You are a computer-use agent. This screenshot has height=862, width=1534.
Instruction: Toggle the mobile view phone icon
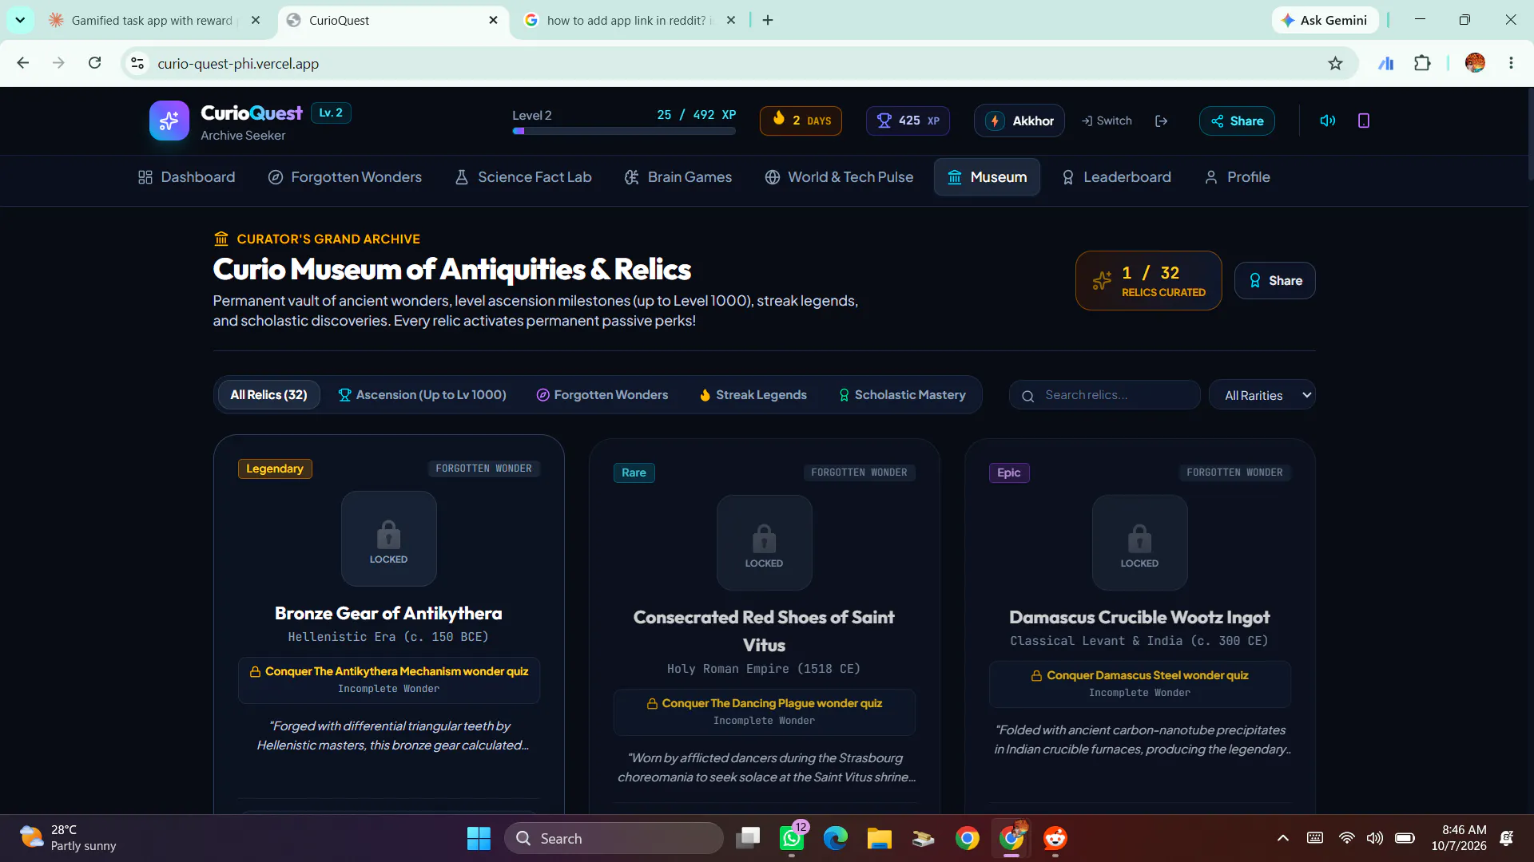point(1364,121)
